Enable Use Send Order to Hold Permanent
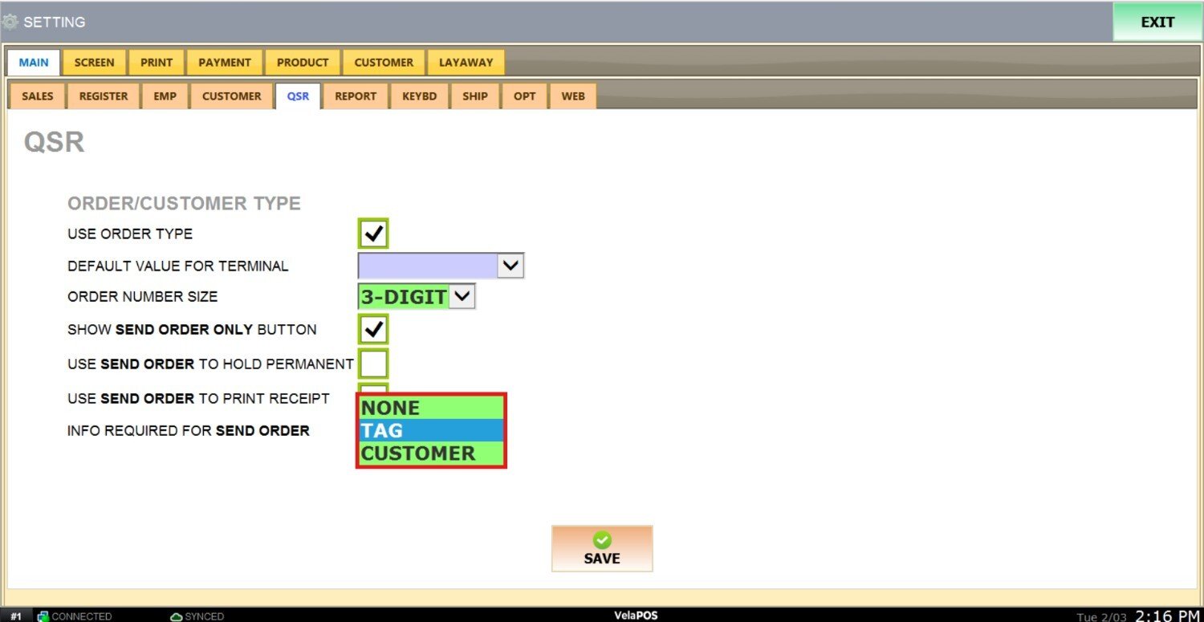Screen dimensions: 1204x622 click(373, 364)
